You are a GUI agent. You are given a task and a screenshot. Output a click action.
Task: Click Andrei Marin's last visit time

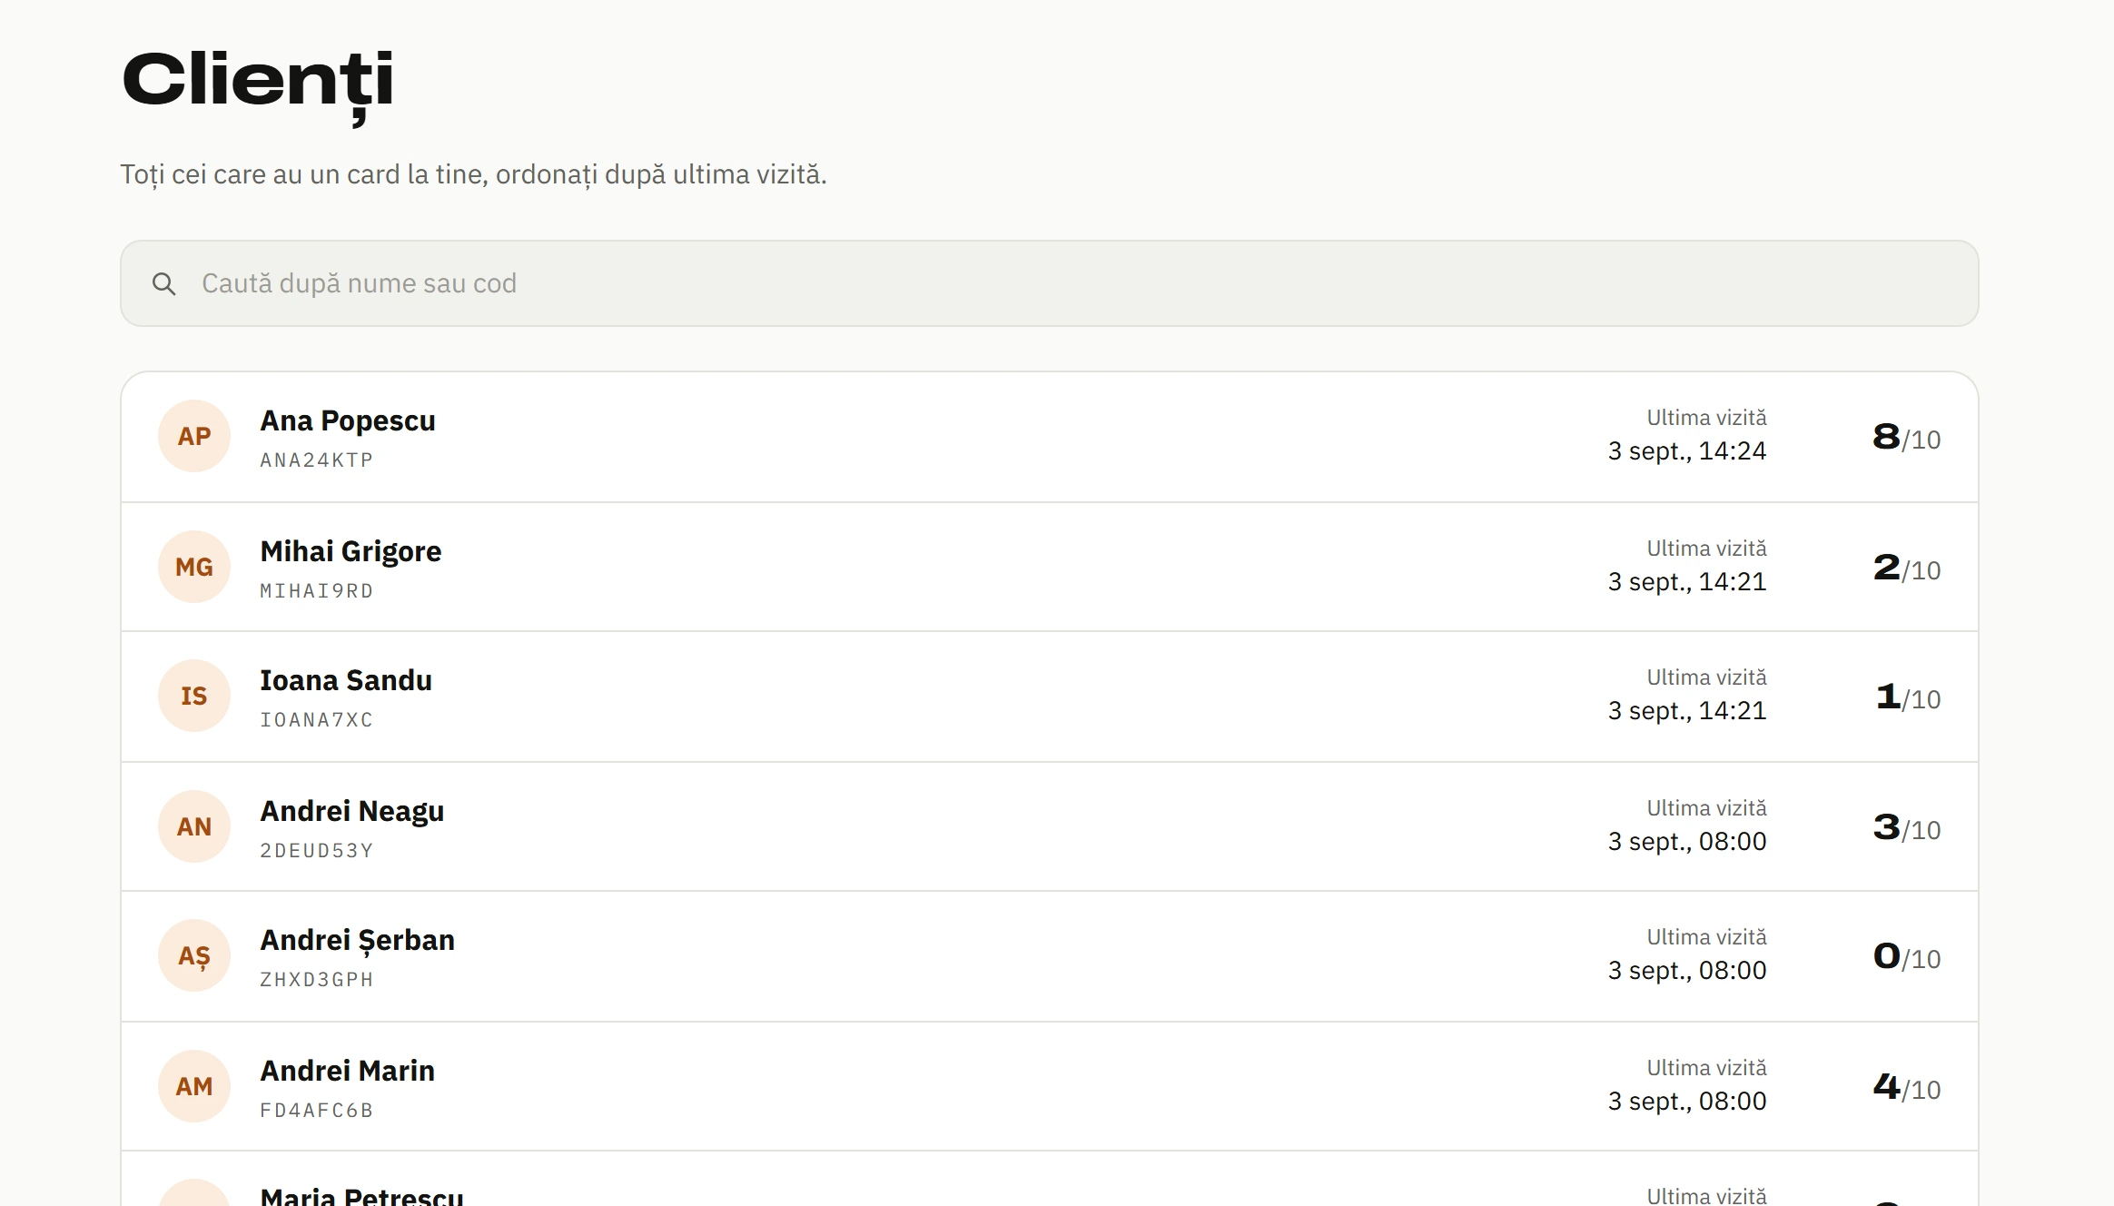click(1687, 1102)
